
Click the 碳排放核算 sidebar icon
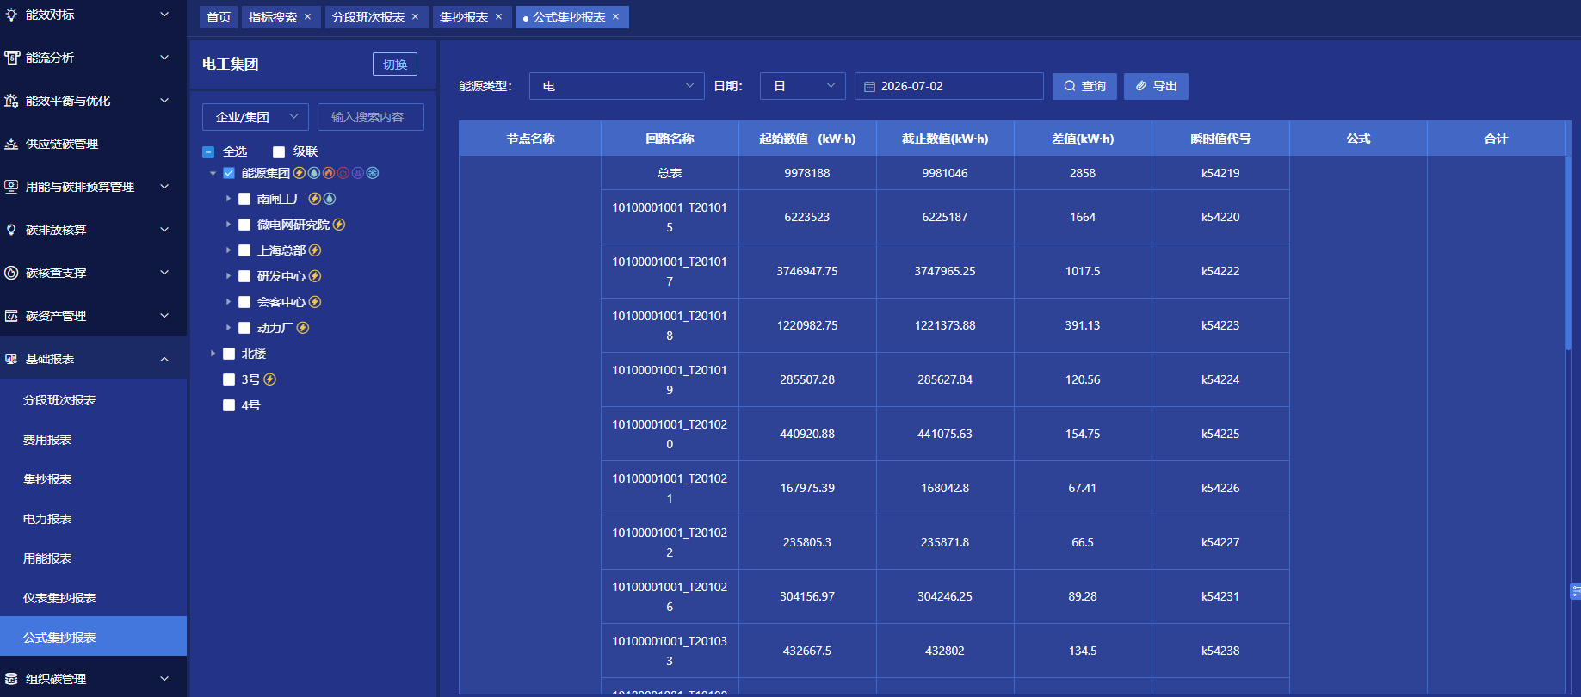11,230
